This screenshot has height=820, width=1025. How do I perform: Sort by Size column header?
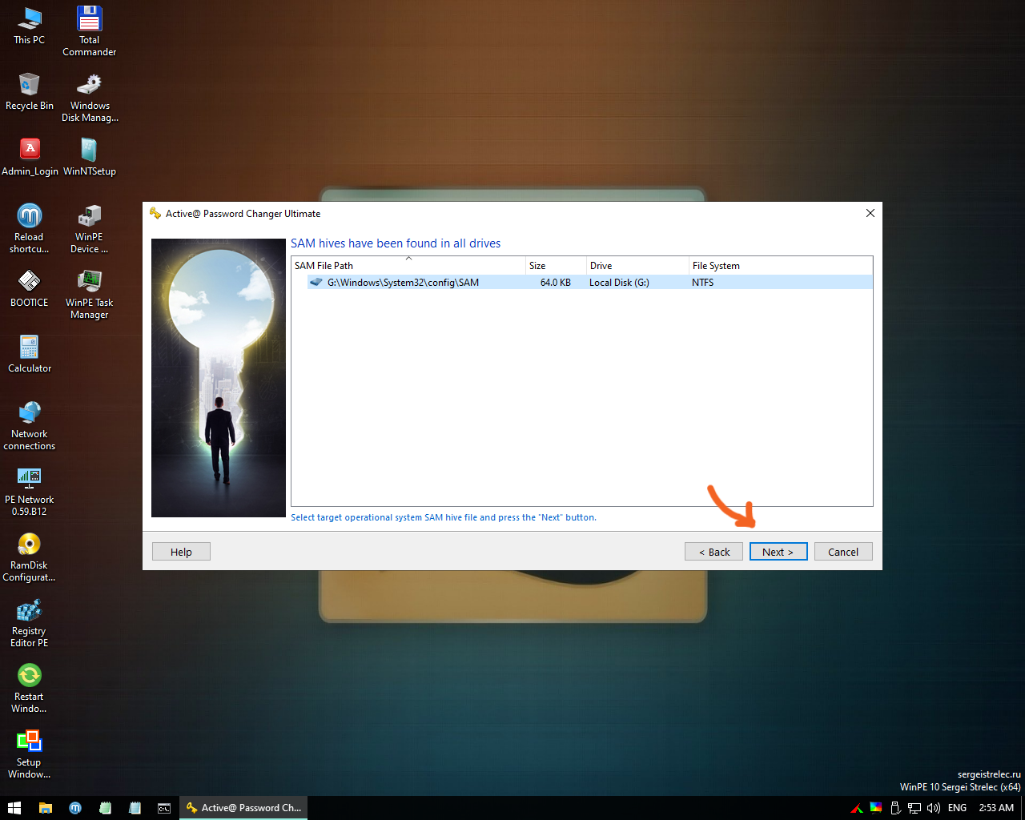click(x=556, y=265)
